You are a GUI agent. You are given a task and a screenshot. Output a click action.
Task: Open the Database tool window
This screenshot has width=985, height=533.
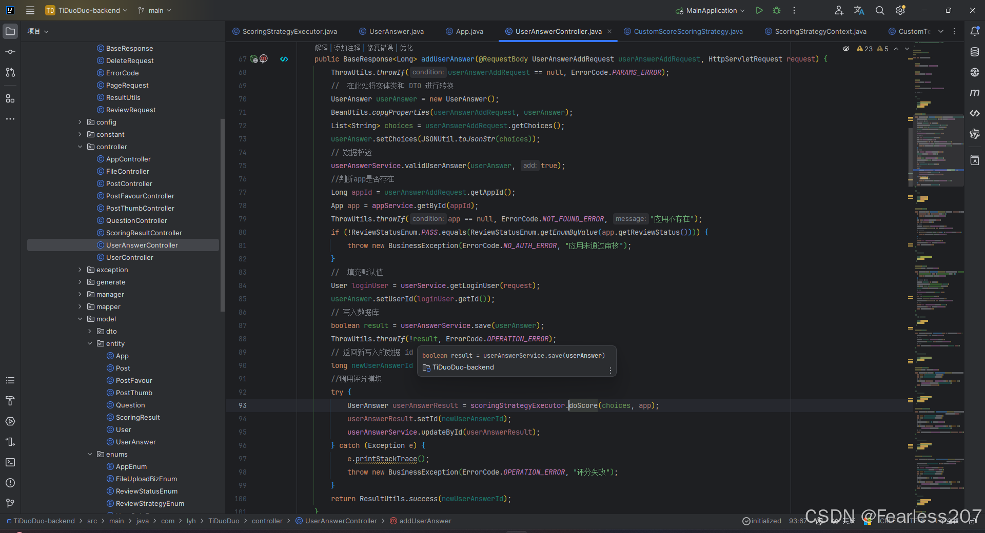(975, 52)
